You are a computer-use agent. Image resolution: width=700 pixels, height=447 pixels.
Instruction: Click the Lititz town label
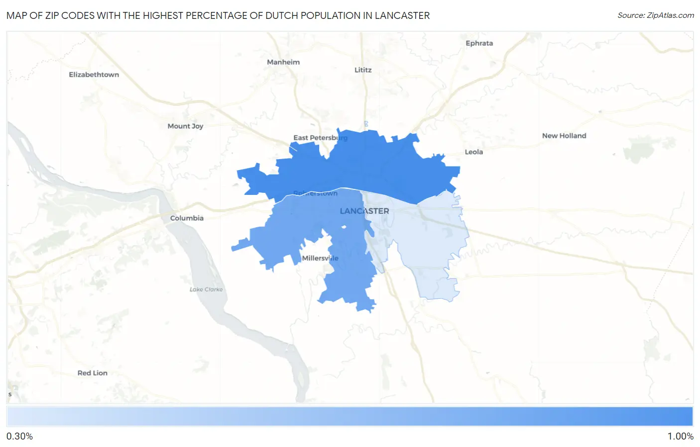tap(363, 70)
